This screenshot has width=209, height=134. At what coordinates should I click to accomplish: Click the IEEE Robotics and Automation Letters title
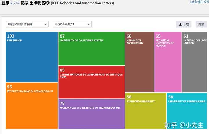pyautogui.click(x=82, y=3)
